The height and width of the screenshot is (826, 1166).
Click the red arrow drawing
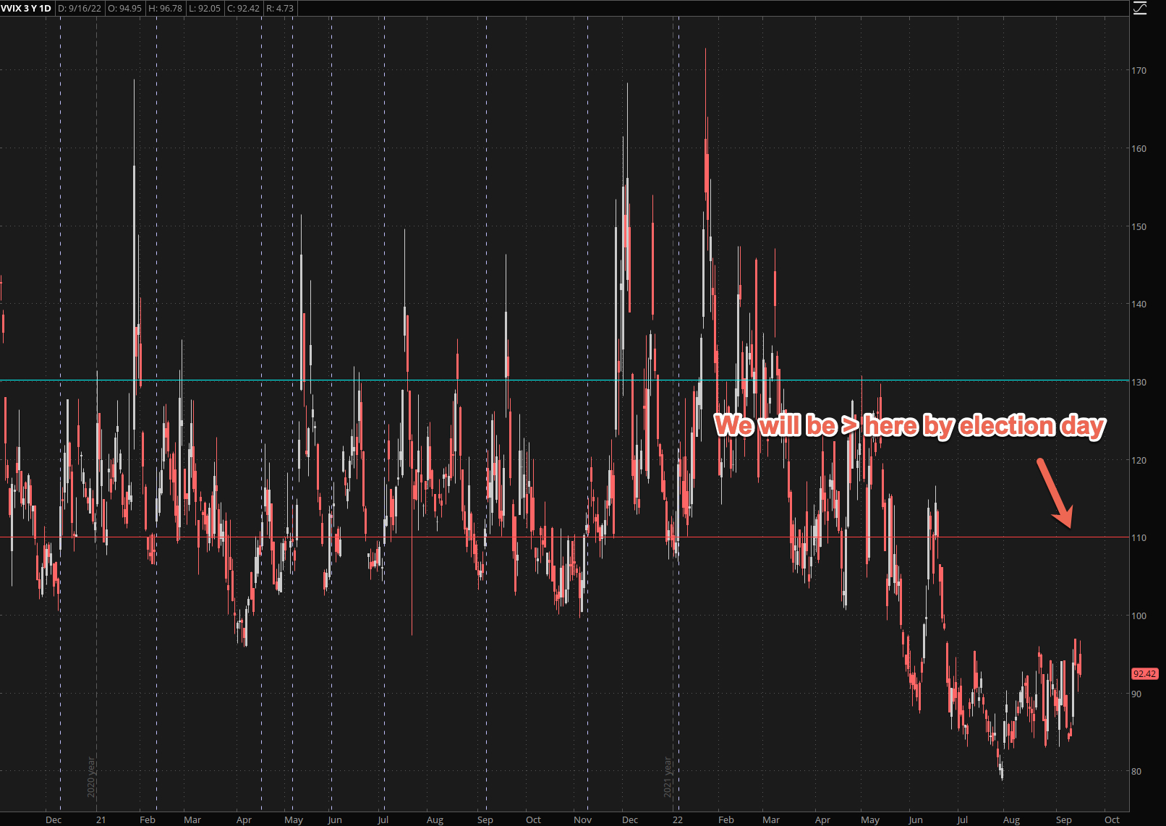click(1055, 492)
